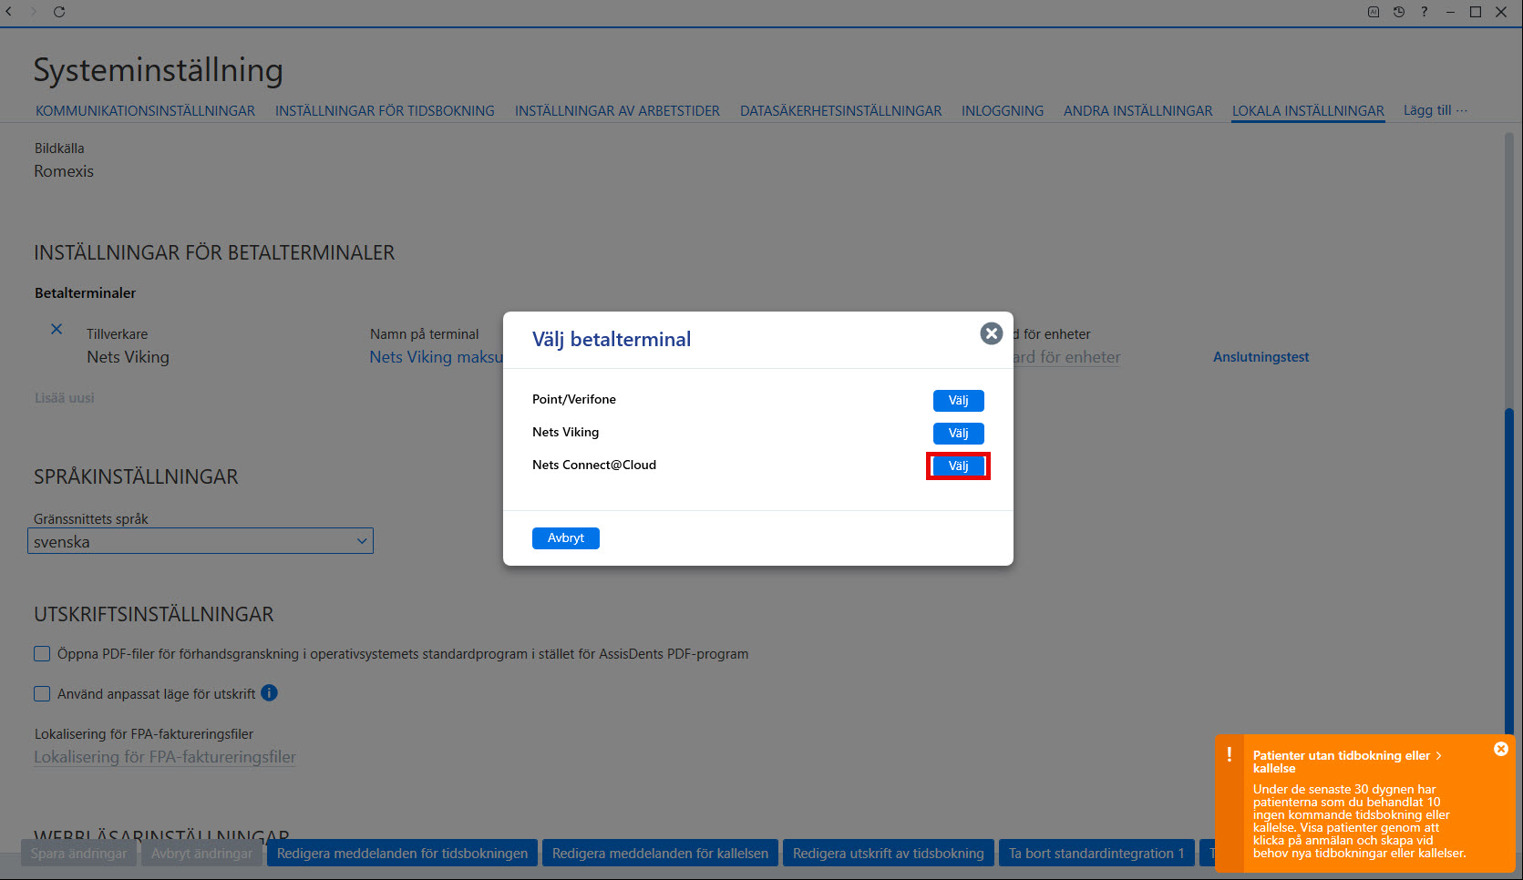Click the boxed icon left of the history clock
Viewport: 1523px width, 880px height.
click(x=1374, y=12)
